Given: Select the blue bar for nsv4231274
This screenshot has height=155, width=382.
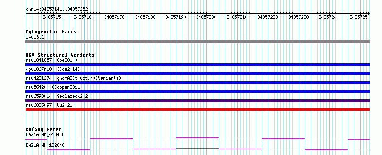Looking at the screenshot, I should pyautogui.click(x=197, y=82).
